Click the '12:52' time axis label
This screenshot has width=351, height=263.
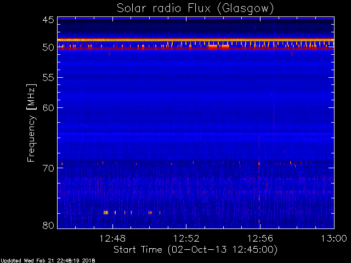tap(186, 239)
